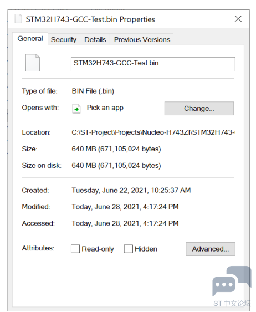Viewport: 256px width, 312px height.
Task: Click the Change... button for Opens with
Action: (199, 109)
